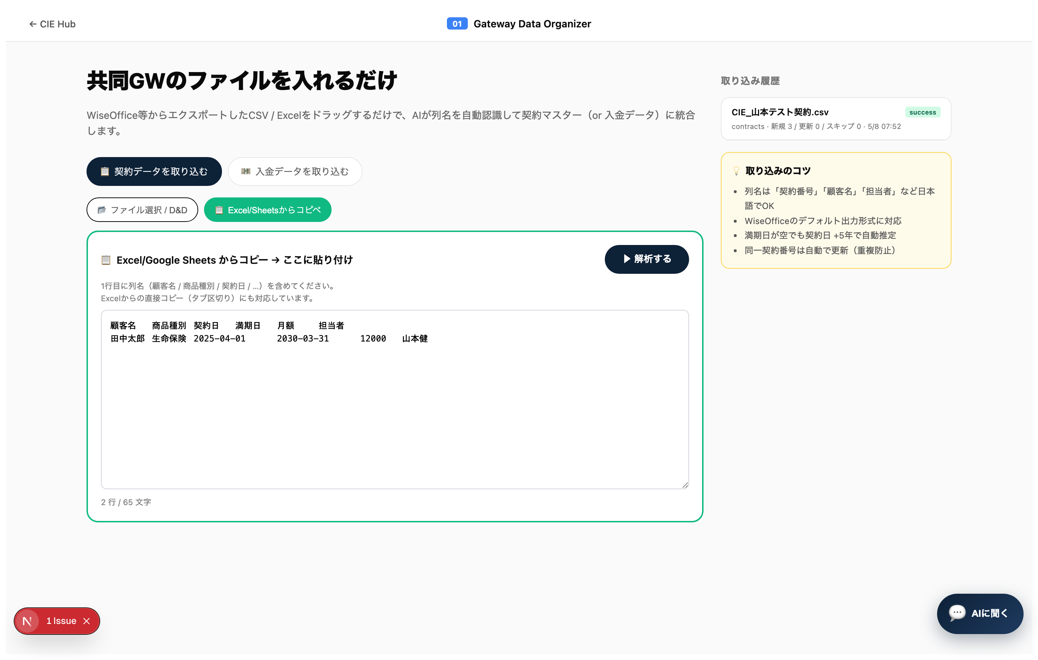Image resolution: width=1038 pixels, height=660 pixels.
Task: Dismiss the 1 Issue badge
Action: [x=86, y=621]
